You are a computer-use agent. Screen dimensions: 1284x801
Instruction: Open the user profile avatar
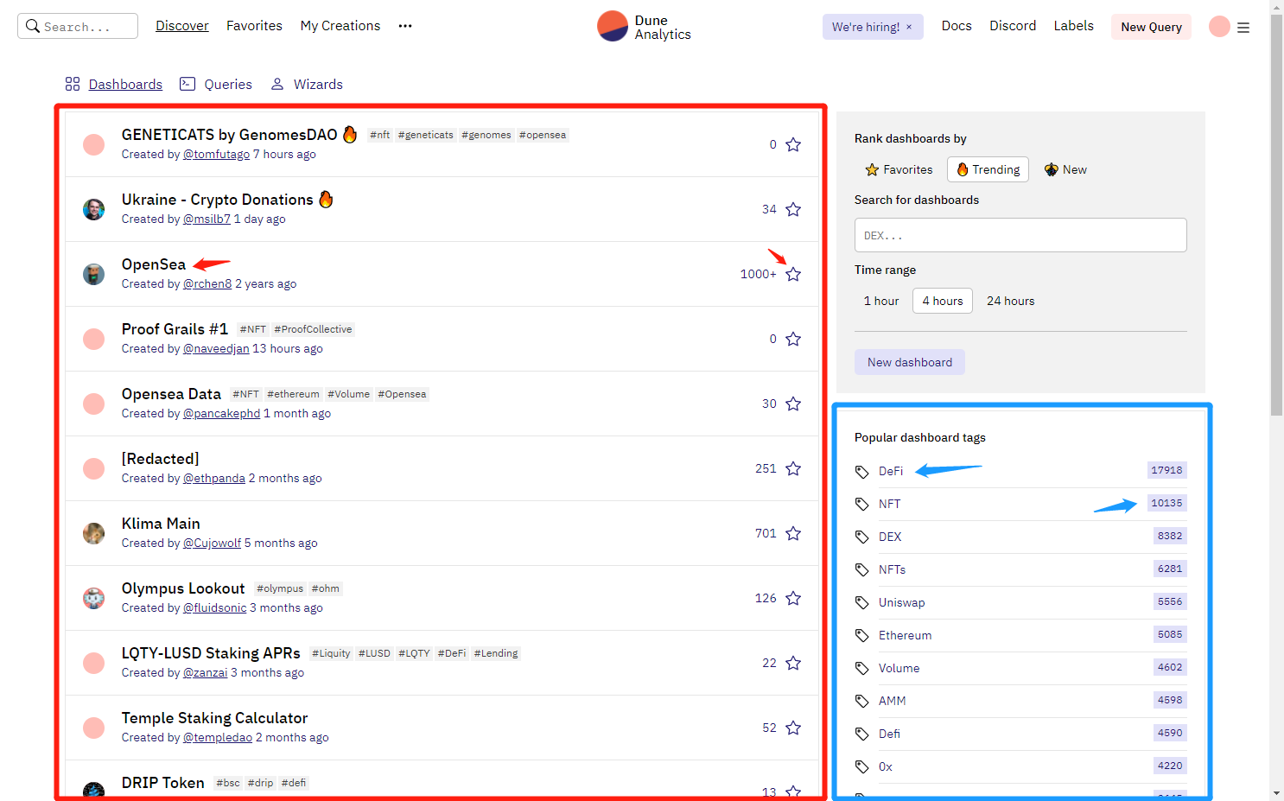[x=1219, y=27]
